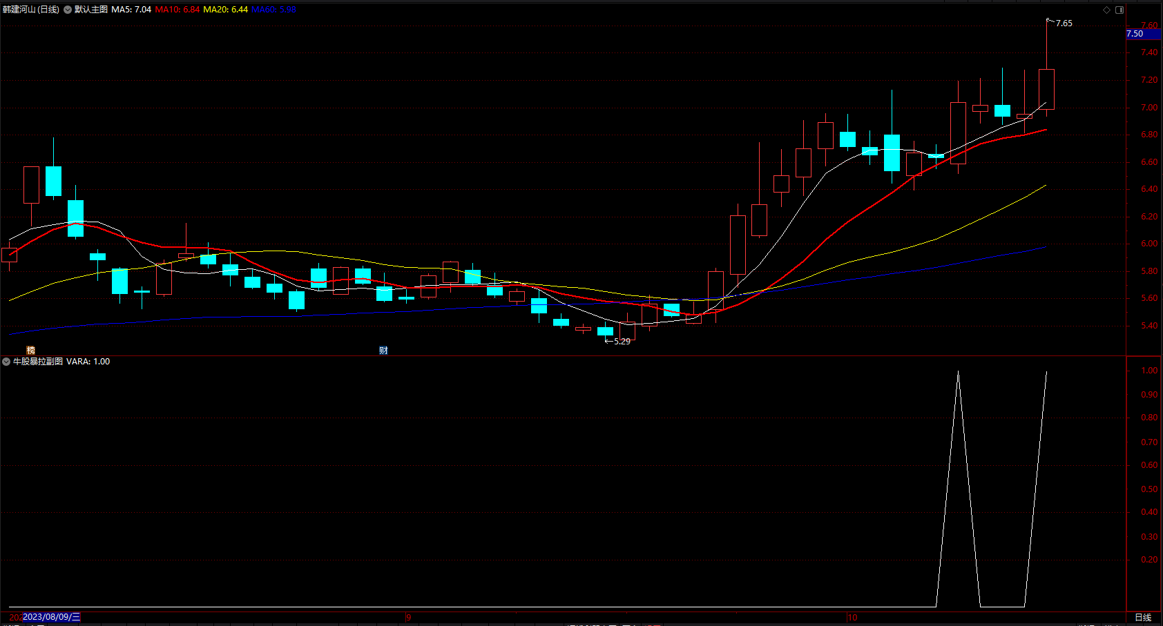Image resolution: width=1163 pixels, height=626 pixels.
Task: Click the blue MA60: 5.98 label
Action: tap(273, 10)
